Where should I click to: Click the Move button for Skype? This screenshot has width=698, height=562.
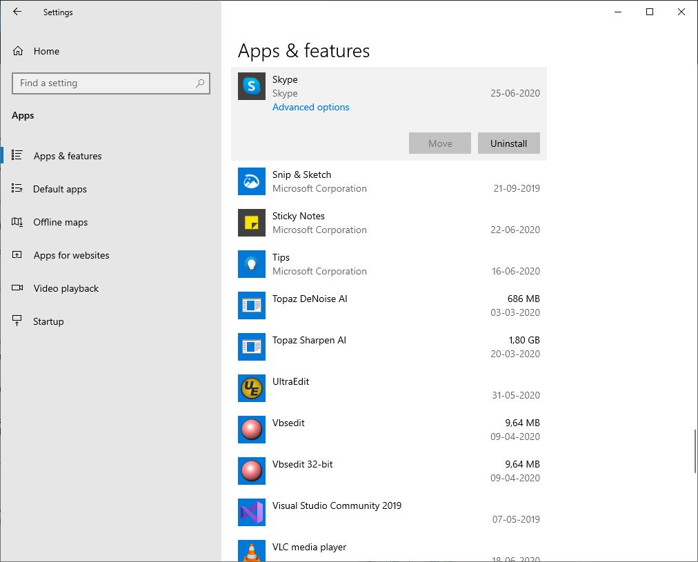tap(440, 143)
